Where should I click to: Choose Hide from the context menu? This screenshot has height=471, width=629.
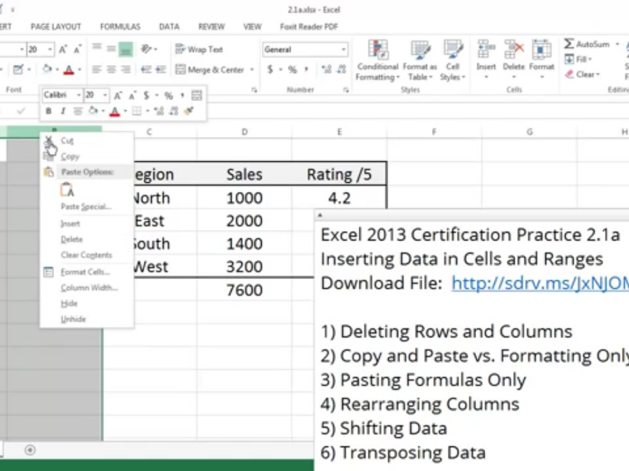tap(87, 303)
